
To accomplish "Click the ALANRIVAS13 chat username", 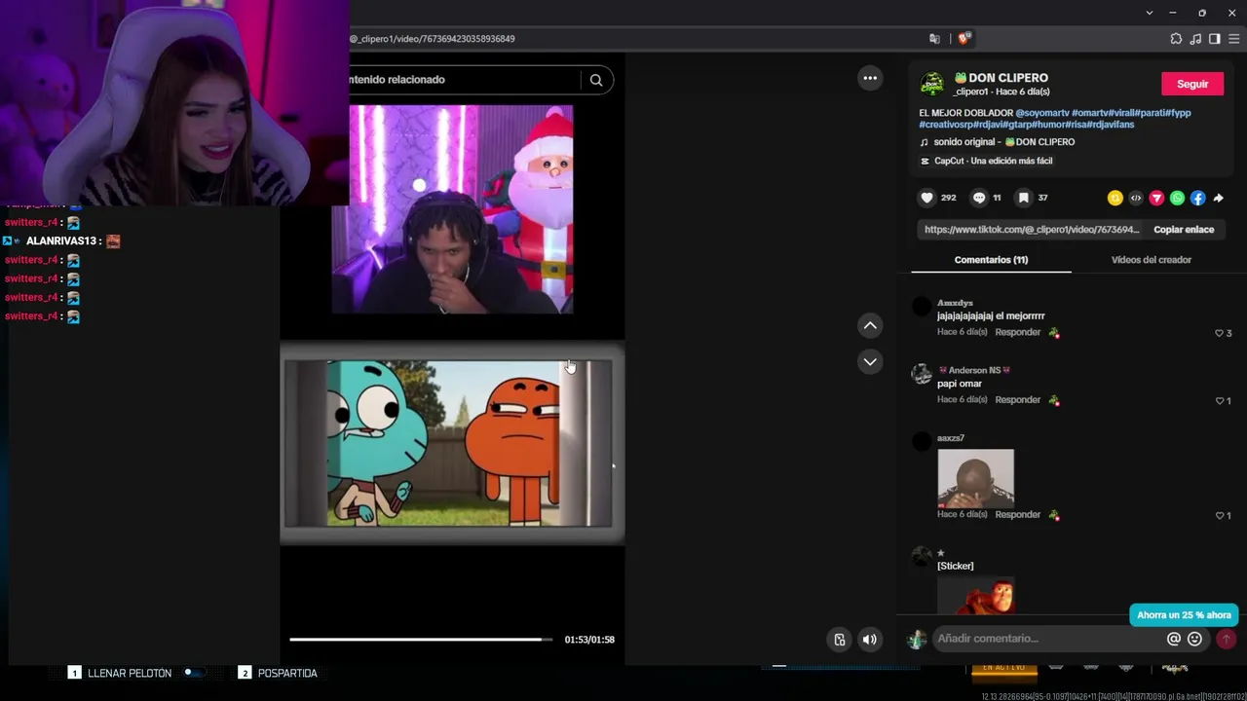I will pyautogui.click(x=60, y=241).
